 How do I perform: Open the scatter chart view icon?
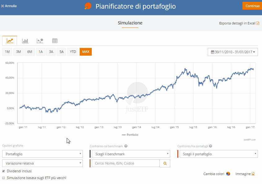pyautogui.click(x=40, y=41)
